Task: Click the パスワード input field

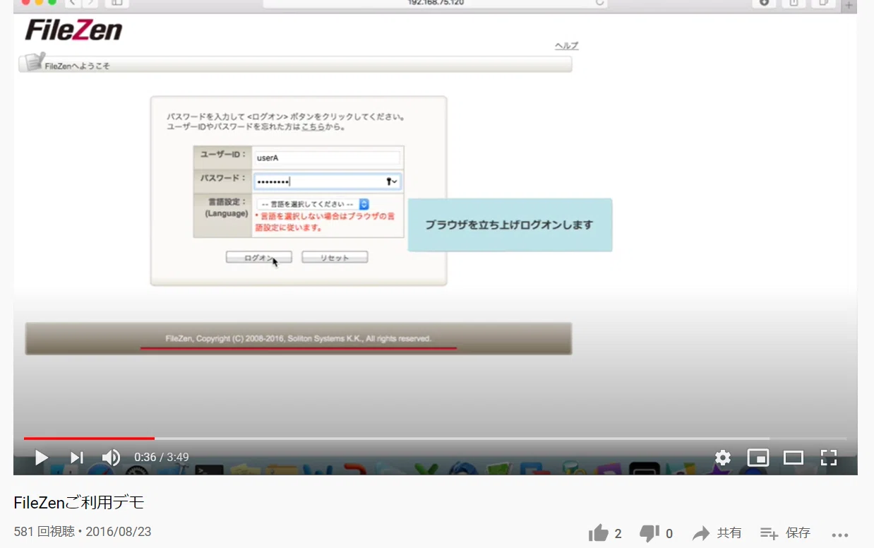Action: pyautogui.click(x=328, y=181)
